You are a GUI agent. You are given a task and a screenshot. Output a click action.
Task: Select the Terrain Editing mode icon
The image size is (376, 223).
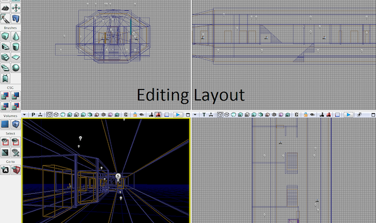[x=5, y=8]
